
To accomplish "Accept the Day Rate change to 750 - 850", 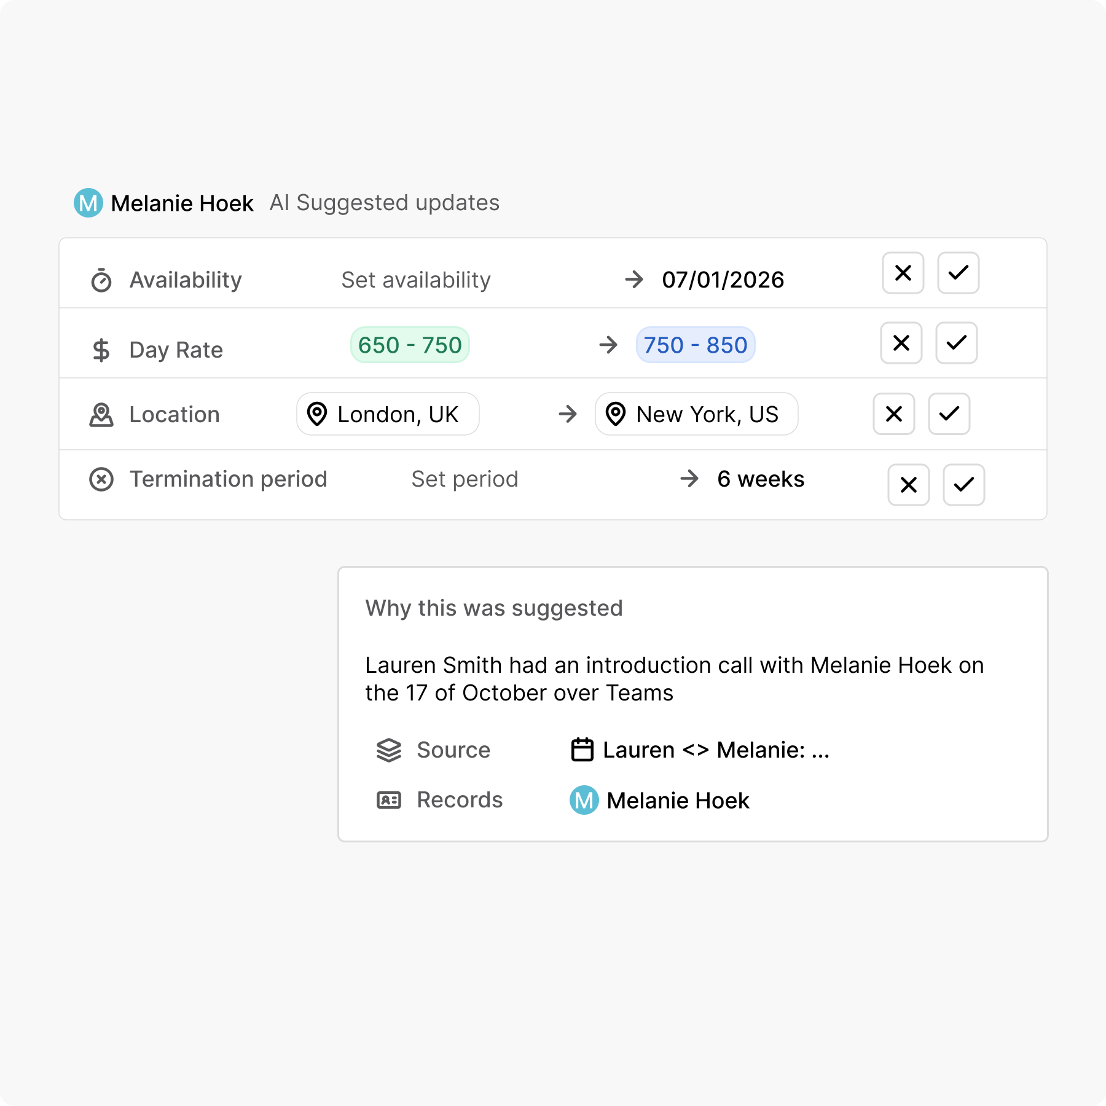I will pos(957,343).
